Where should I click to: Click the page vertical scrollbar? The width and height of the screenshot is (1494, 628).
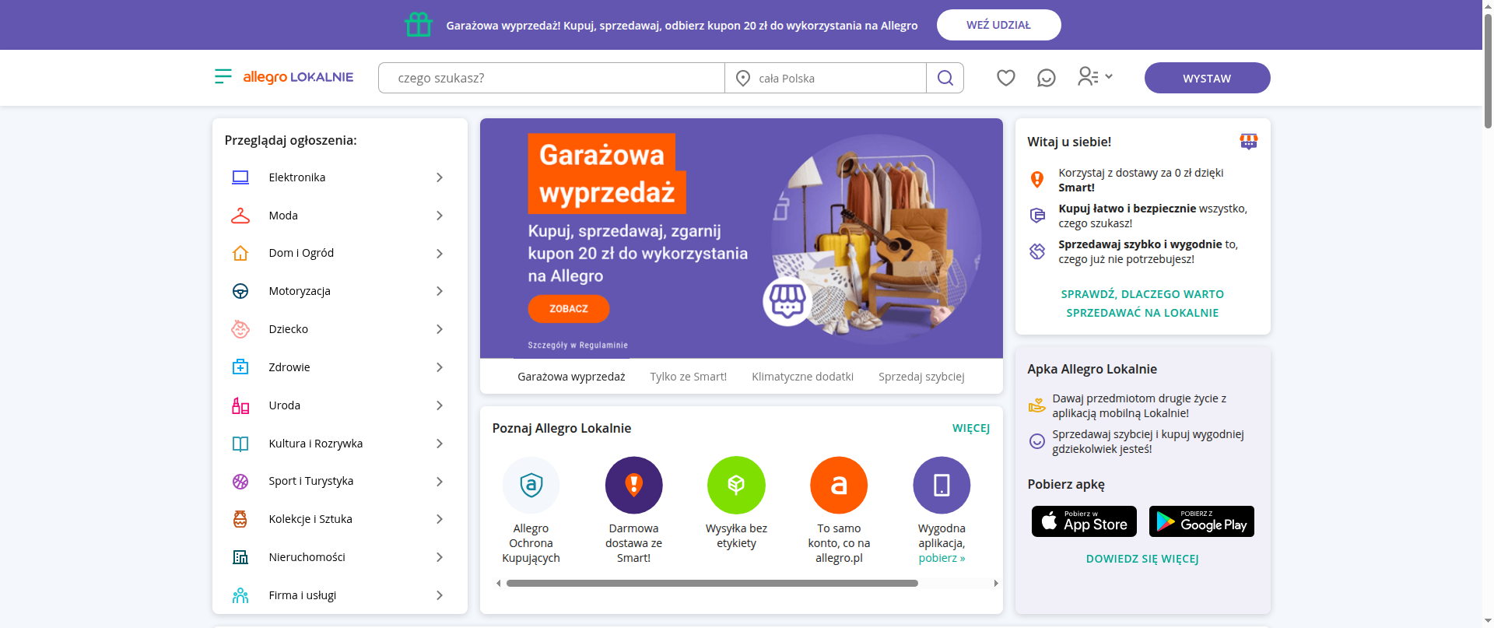click(1488, 70)
